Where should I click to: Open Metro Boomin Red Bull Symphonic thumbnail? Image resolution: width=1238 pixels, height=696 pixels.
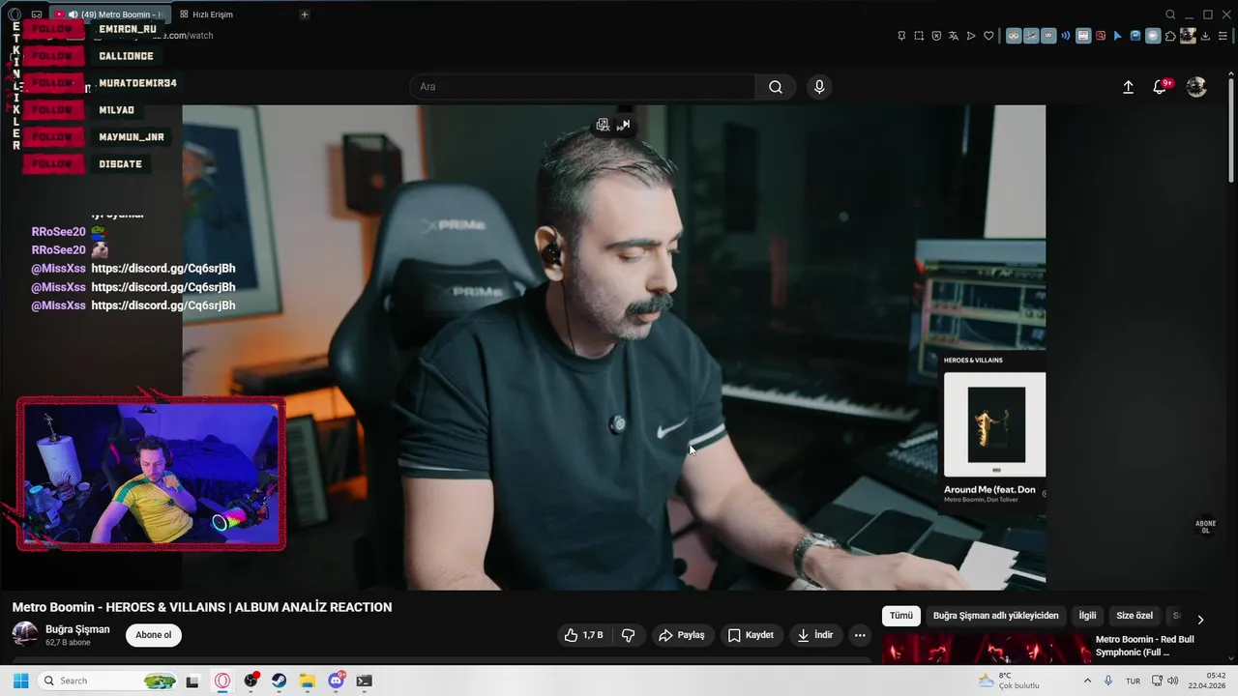tap(985, 649)
